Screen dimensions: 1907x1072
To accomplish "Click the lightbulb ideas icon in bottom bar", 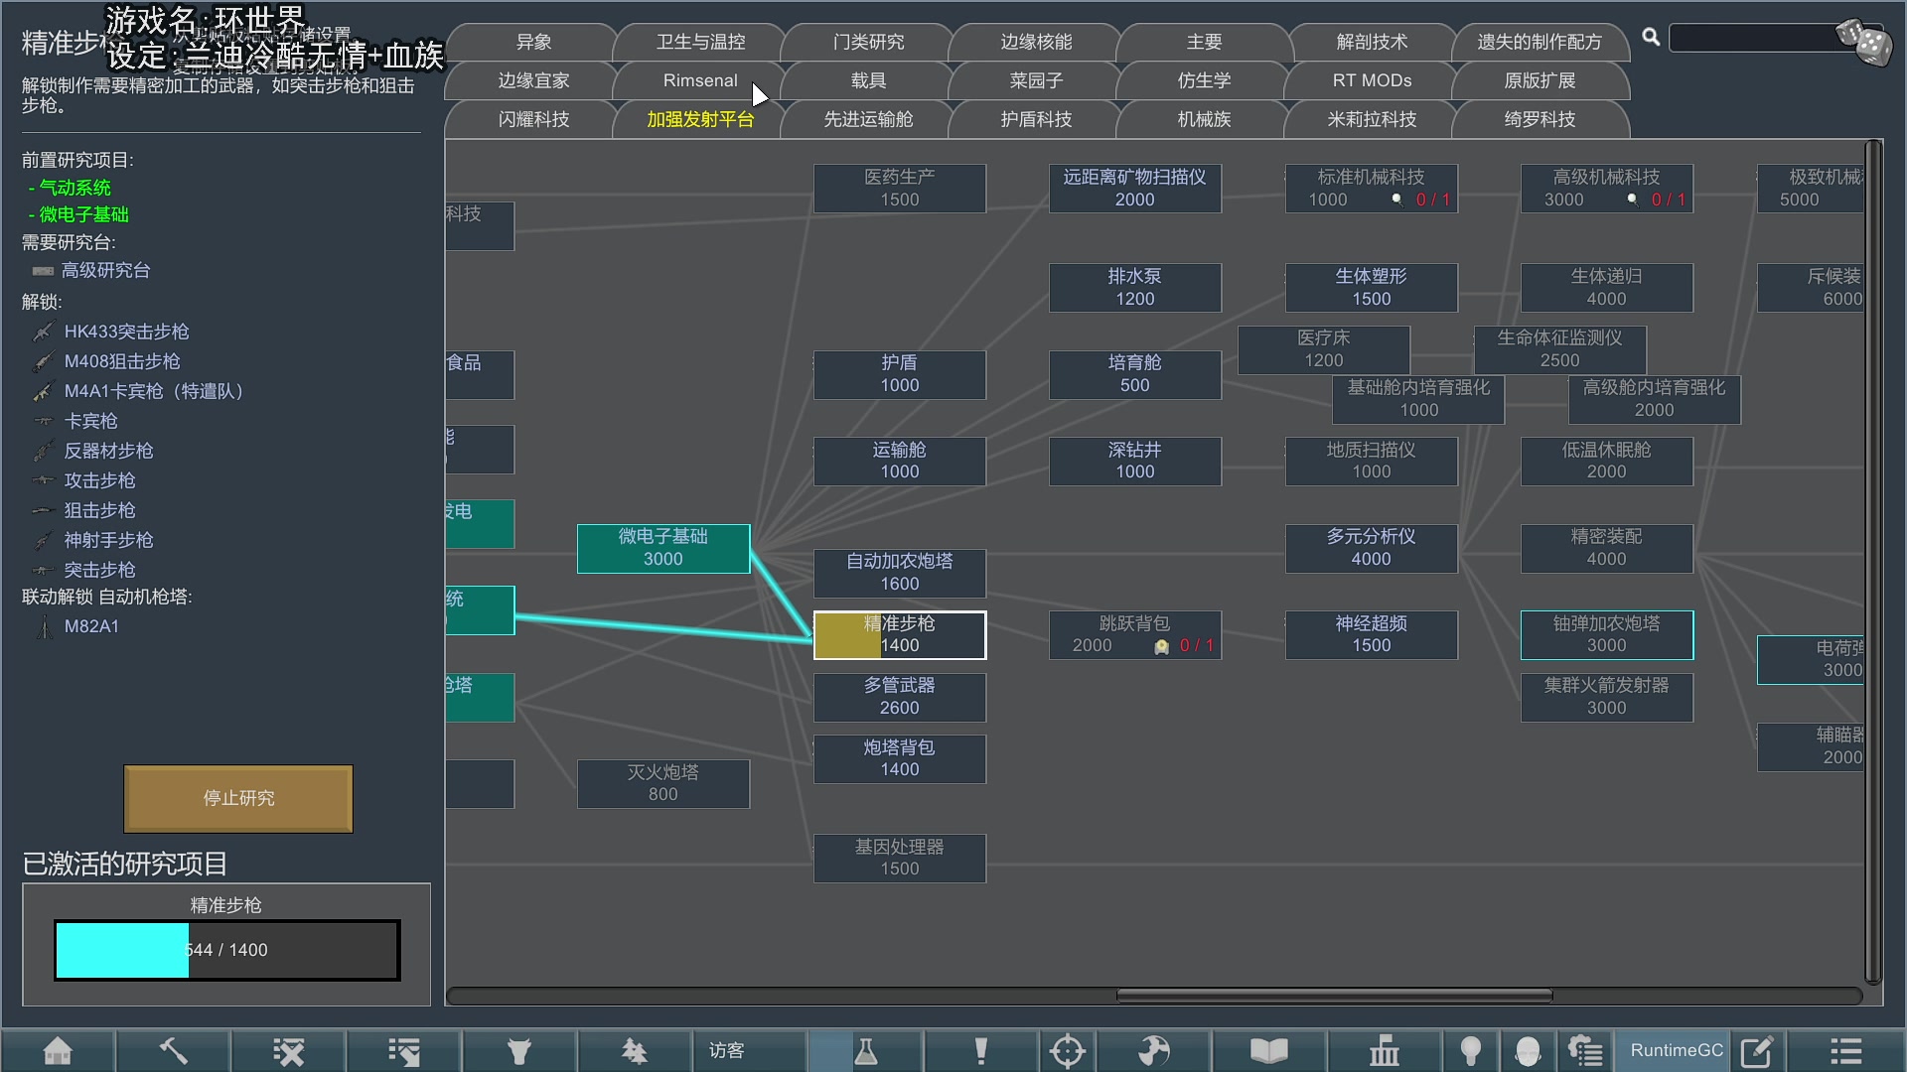I will point(1471,1050).
